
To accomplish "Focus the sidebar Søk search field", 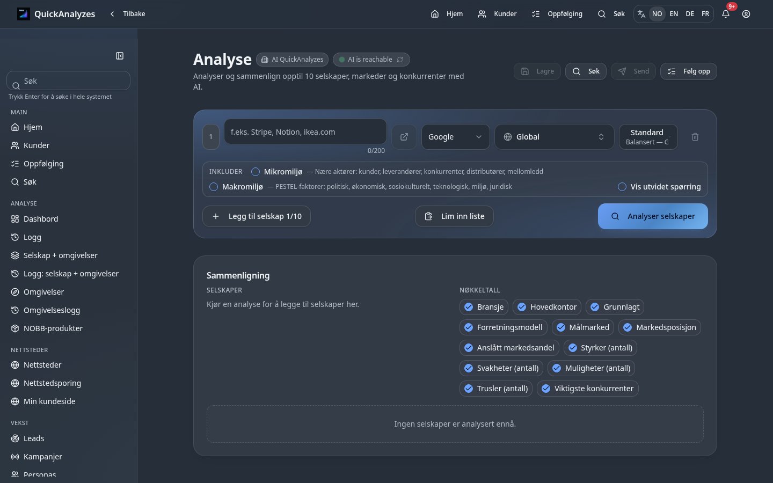I will click(x=69, y=81).
